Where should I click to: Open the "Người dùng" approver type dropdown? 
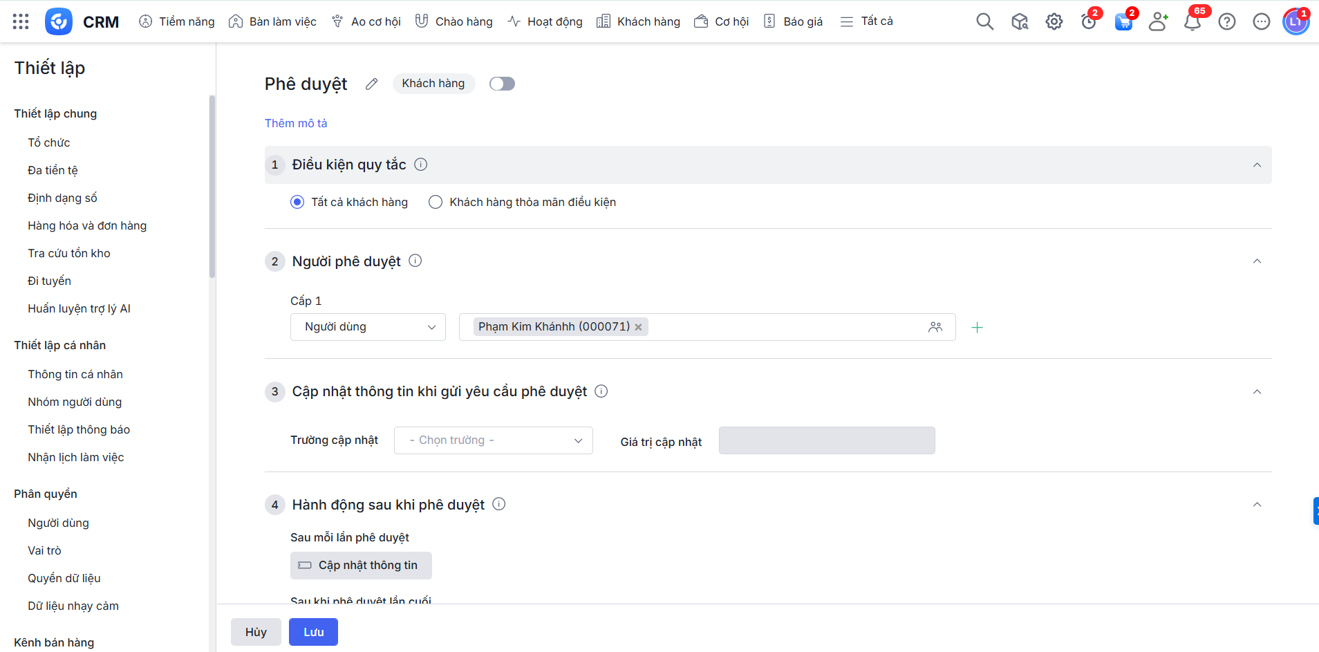368,327
